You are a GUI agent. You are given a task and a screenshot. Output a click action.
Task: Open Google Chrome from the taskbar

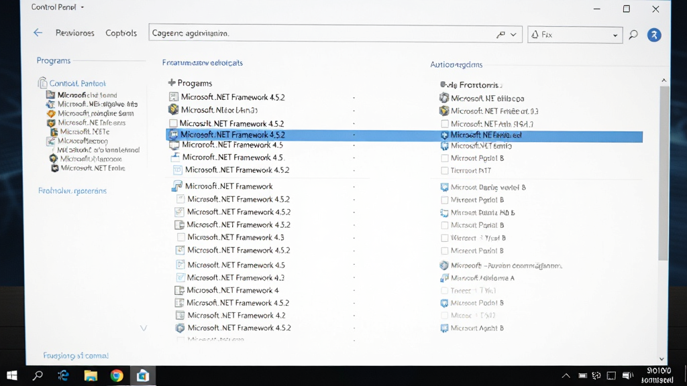tap(117, 375)
